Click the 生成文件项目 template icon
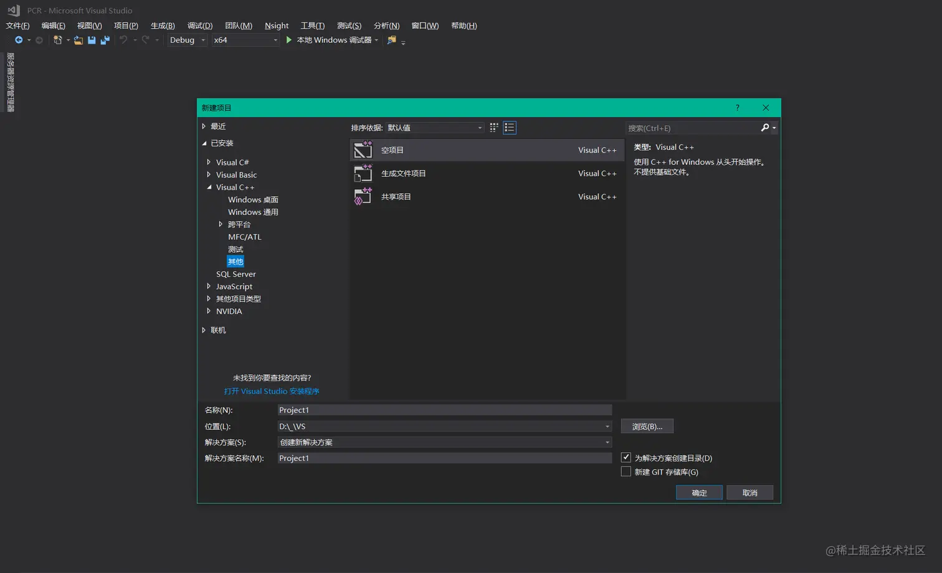 tap(363, 173)
